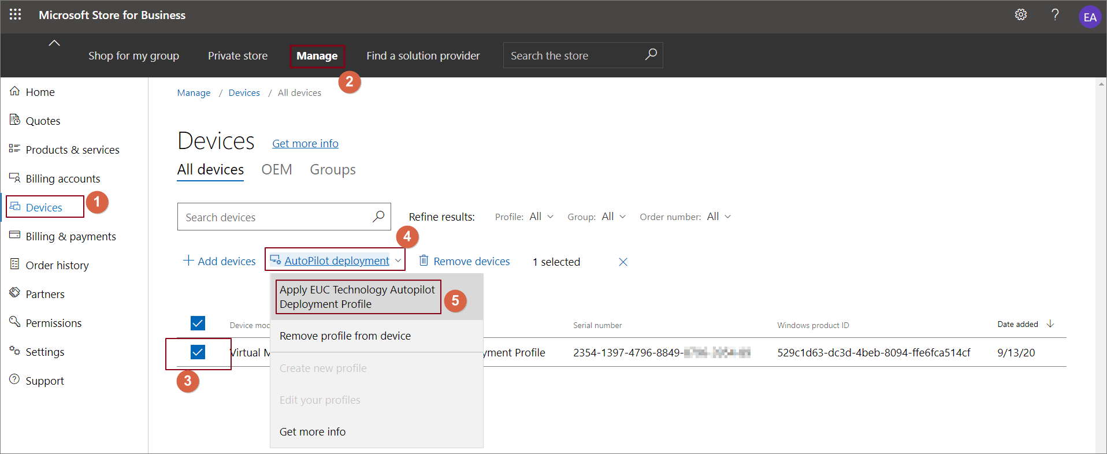
Task: Open the EA account avatar
Action: pos(1090,17)
